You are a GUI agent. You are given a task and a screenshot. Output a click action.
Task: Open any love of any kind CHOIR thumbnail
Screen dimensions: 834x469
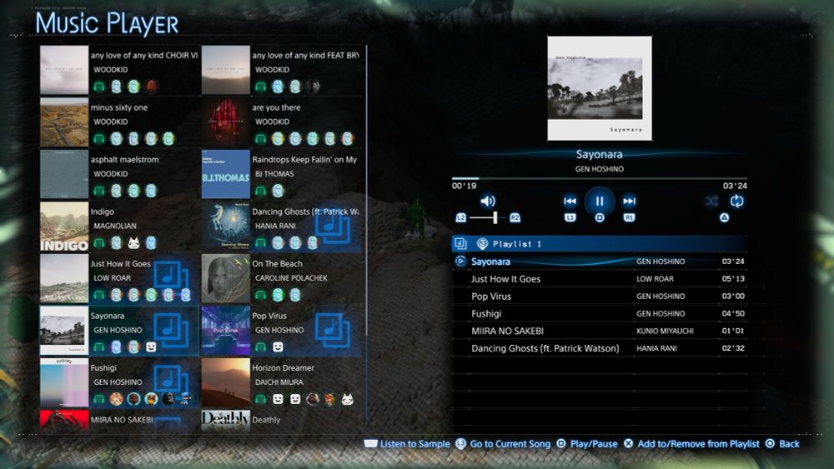coord(64,70)
